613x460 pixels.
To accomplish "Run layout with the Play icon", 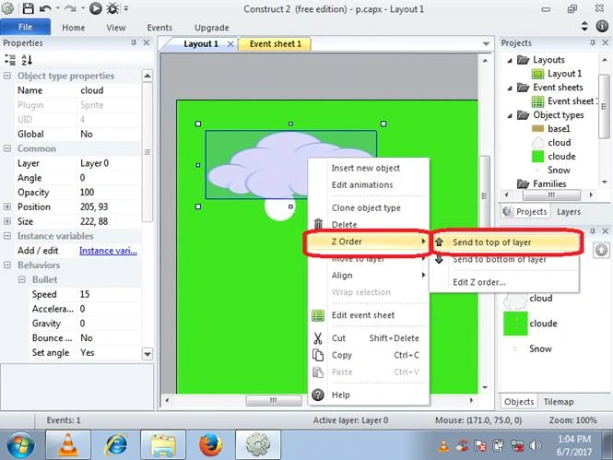I will click(x=95, y=8).
